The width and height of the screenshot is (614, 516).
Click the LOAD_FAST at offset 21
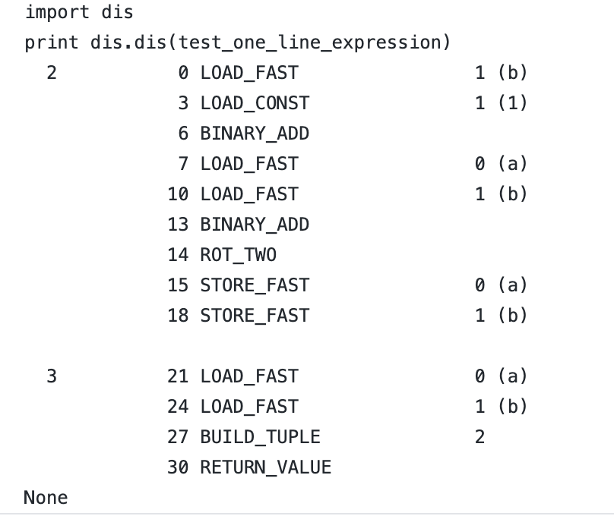pos(249,376)
